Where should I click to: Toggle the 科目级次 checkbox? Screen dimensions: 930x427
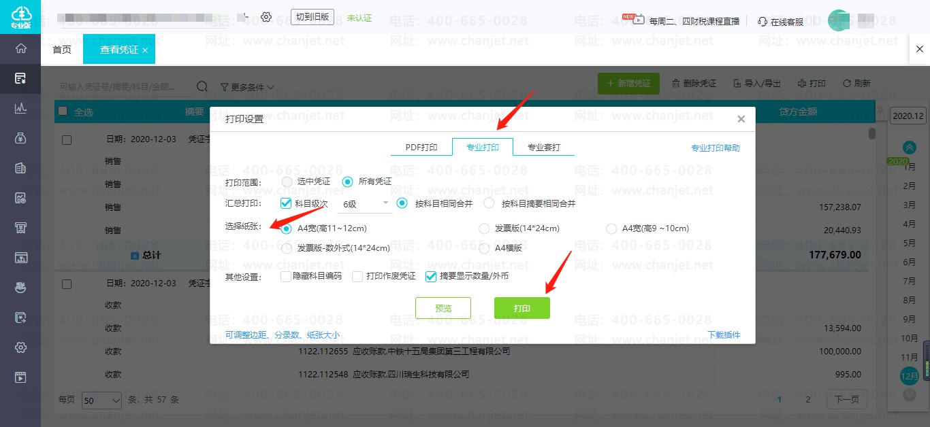click(286, 203)
